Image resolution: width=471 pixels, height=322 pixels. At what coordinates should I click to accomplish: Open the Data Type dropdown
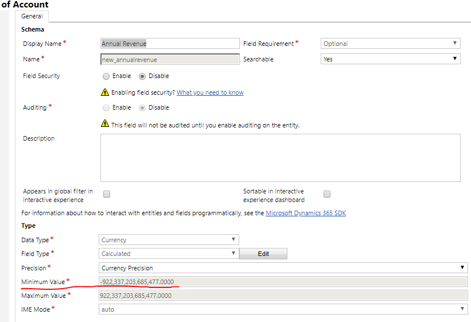(169, 239)
